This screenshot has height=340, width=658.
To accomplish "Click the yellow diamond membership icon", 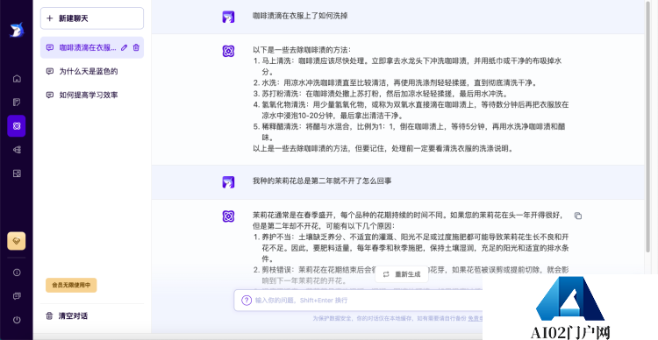I will click(17, 241).
